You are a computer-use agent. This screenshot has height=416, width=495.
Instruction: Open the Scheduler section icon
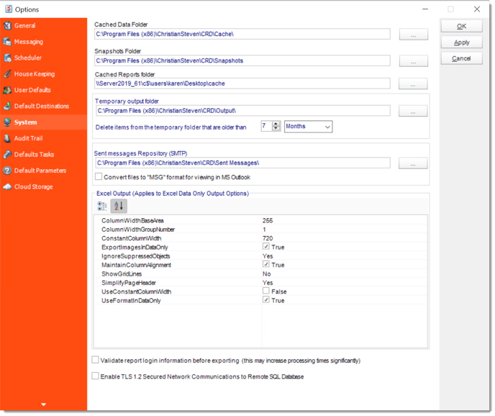pyautogui.click(x=7, y=58)
